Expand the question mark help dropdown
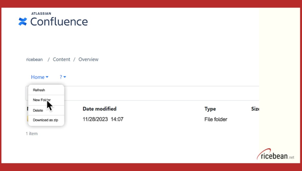The height and width of the screenshot is (171, 302). pyautogui.click(x=62, y=77)
